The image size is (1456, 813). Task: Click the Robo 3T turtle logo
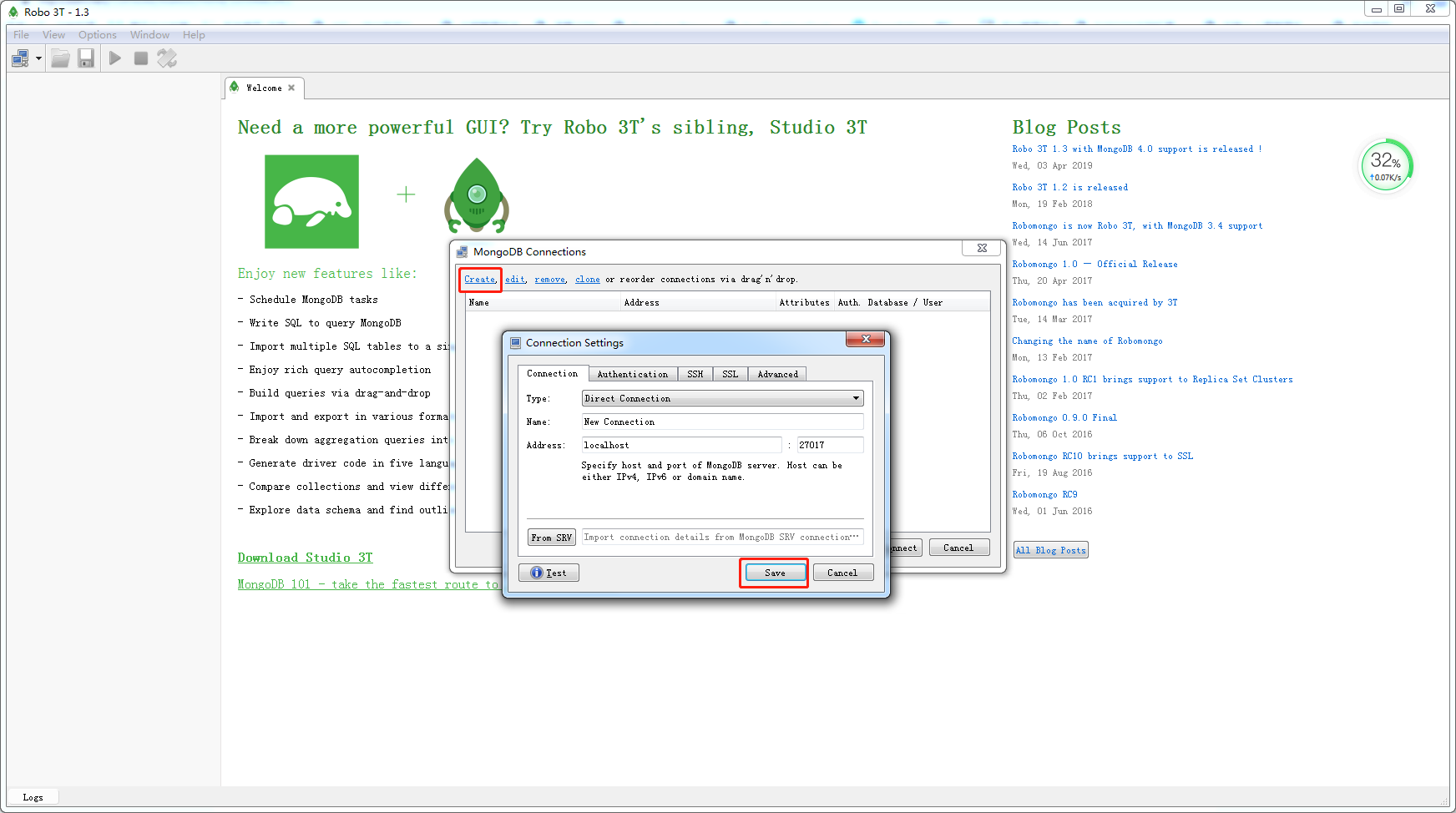[311, 201]
